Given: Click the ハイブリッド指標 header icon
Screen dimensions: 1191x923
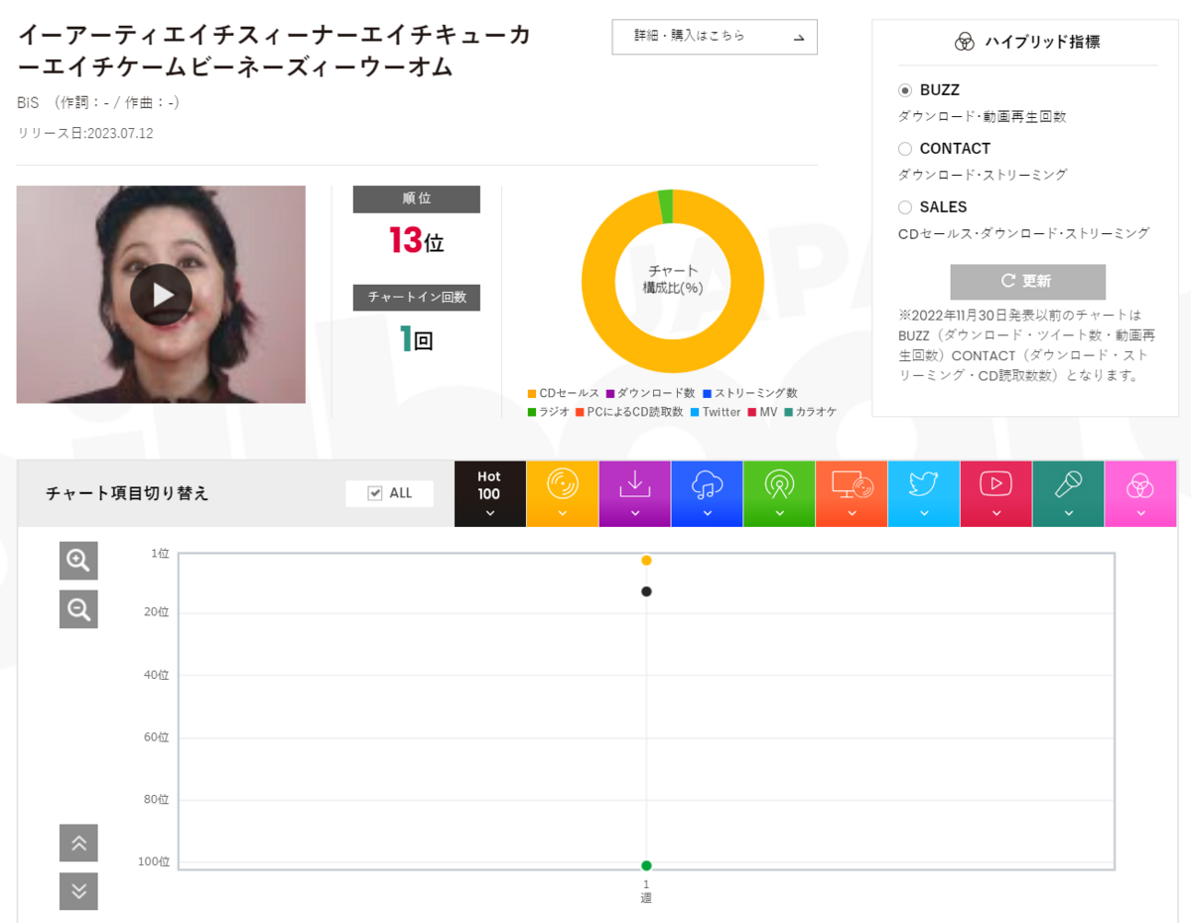Looking at the screenshot, I should click(x=964, y=42).
